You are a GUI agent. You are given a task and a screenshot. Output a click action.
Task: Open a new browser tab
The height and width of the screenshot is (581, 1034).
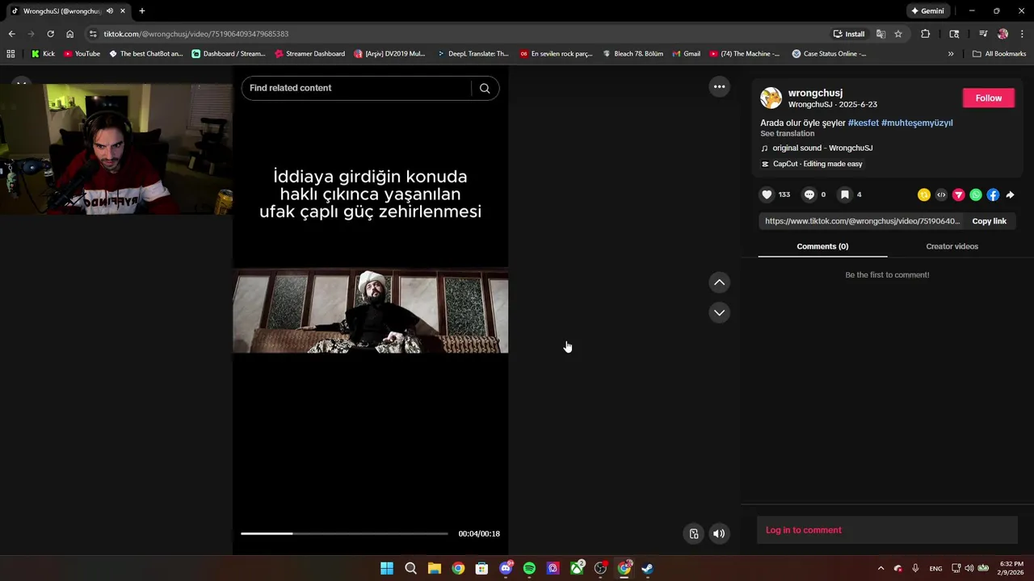[142, 11]
